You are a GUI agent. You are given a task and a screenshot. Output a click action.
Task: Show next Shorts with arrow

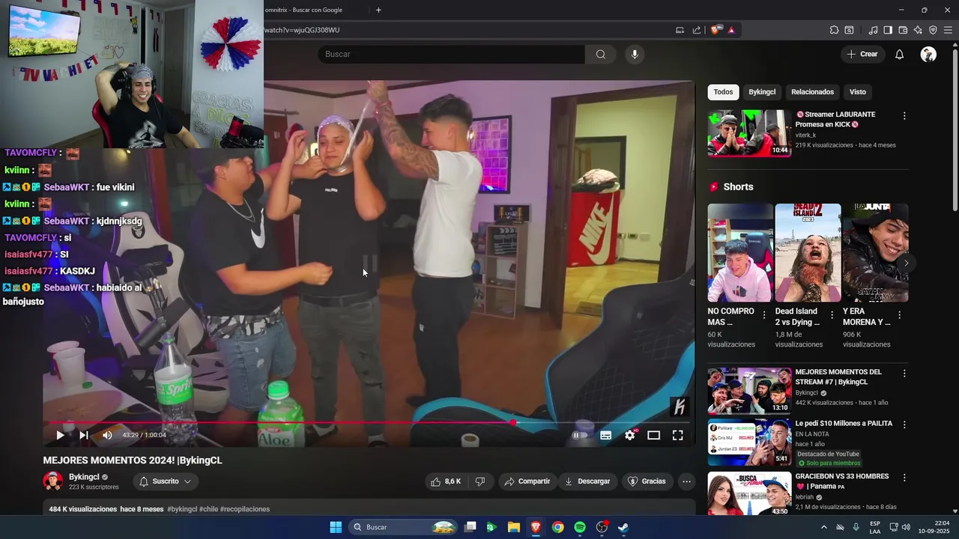click(906, 263)
